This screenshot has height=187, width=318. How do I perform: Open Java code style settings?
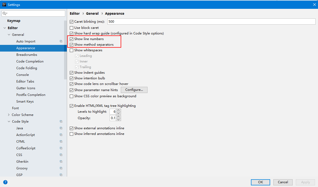[x=20, y=128]
